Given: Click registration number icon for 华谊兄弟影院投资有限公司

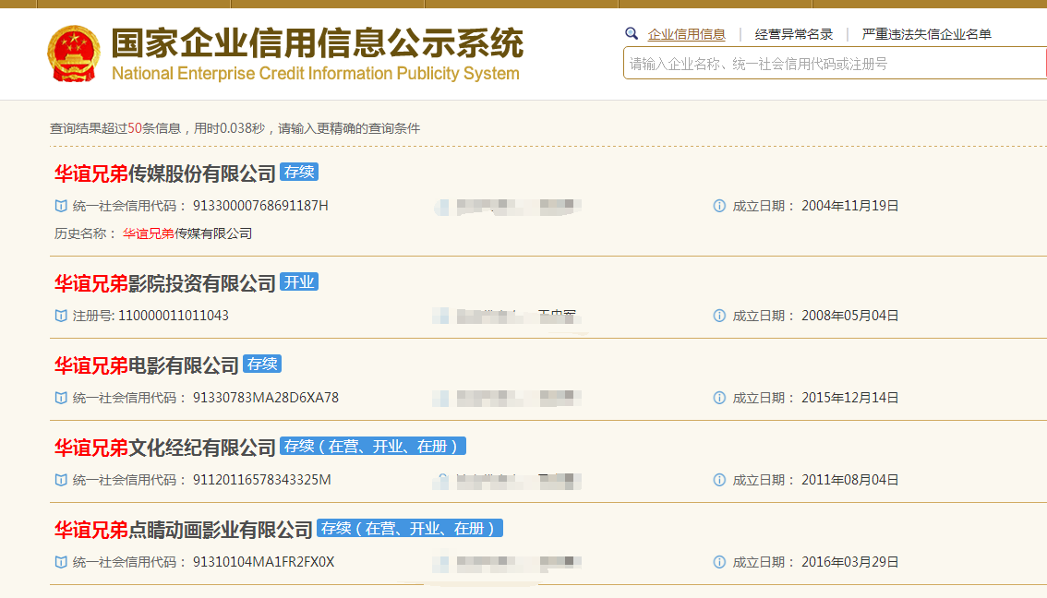Looking at the screenshot, I should click(61, 316).
